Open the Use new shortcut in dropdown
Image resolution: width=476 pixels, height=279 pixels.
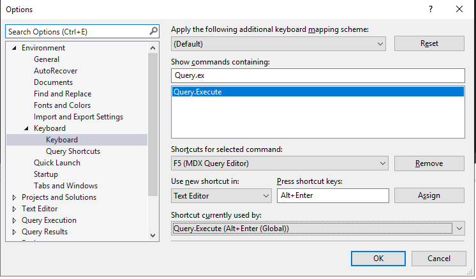click(x=221, y=196)
